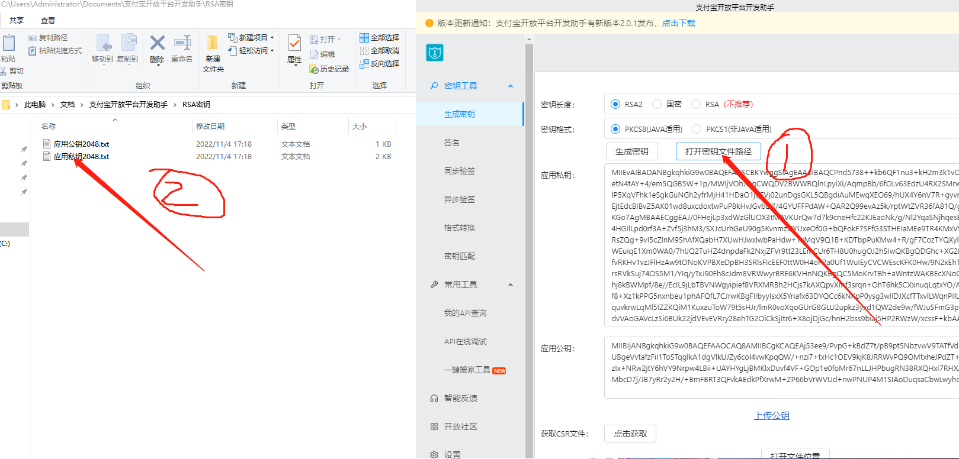Select PKCS8(JAVA适用) key format
Viewport: 959px width, 459px height.
point(615,129)
